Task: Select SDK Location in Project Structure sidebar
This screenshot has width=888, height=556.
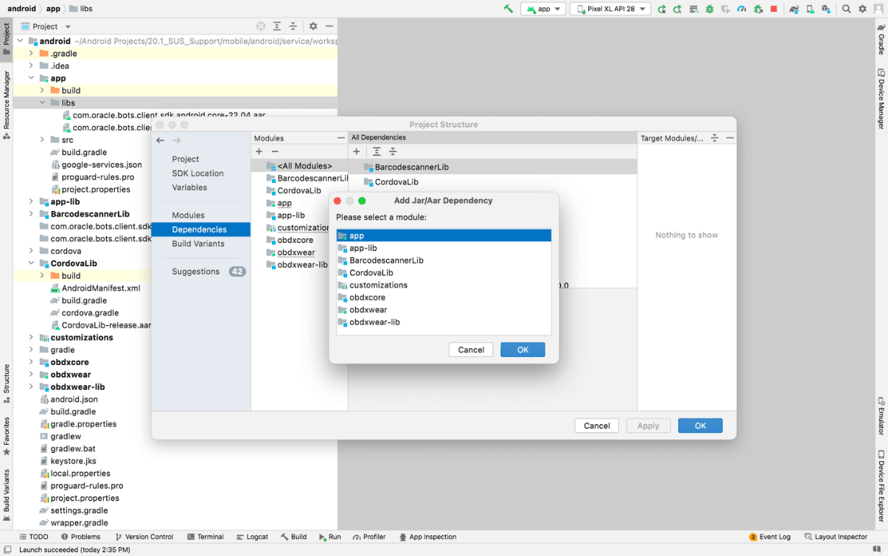Action: [197, 173]
